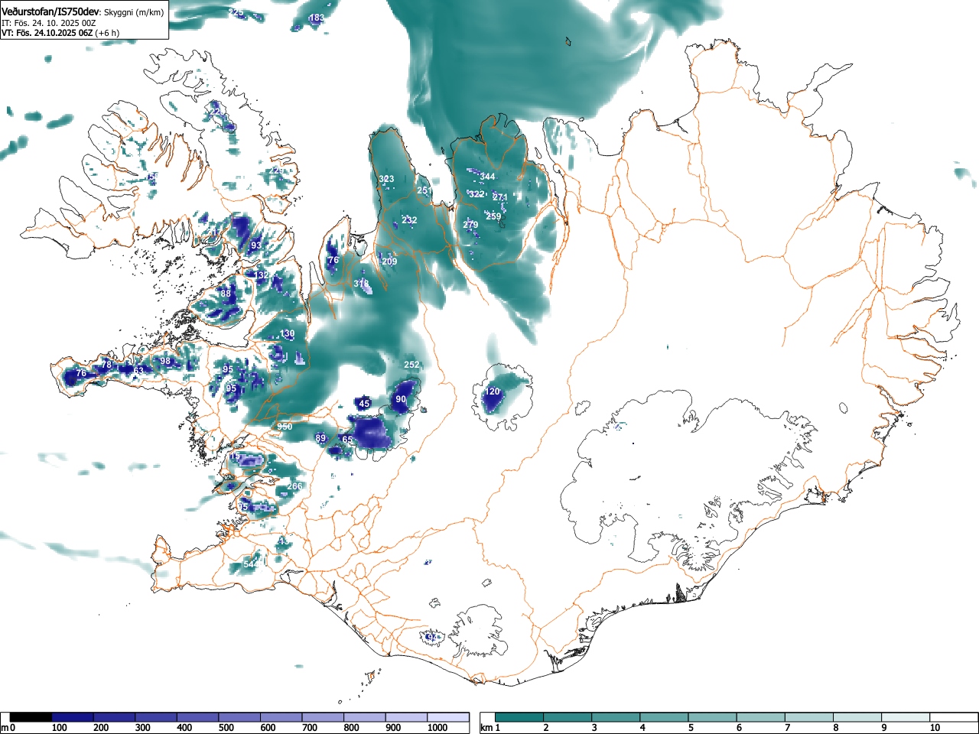Click the visibility value '132' on the map
The image size is (979, 734).
point(261,275)
